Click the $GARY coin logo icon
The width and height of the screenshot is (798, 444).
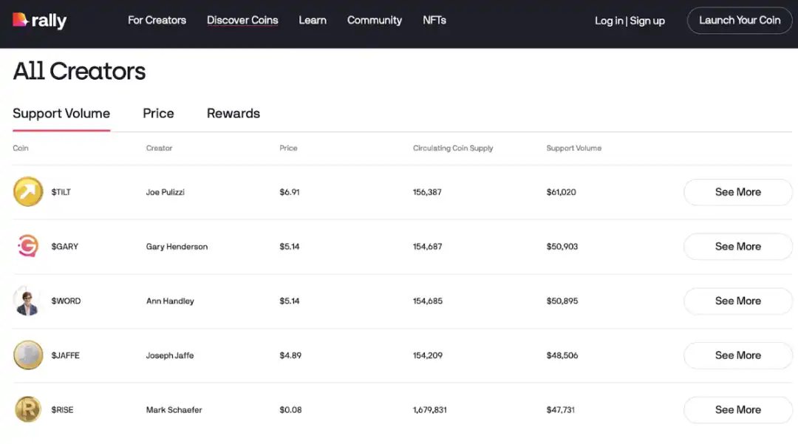pos(28,247)
